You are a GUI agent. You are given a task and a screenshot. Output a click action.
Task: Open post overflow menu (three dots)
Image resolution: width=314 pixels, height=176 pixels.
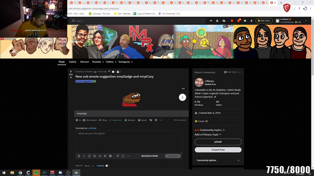(161, 120)
